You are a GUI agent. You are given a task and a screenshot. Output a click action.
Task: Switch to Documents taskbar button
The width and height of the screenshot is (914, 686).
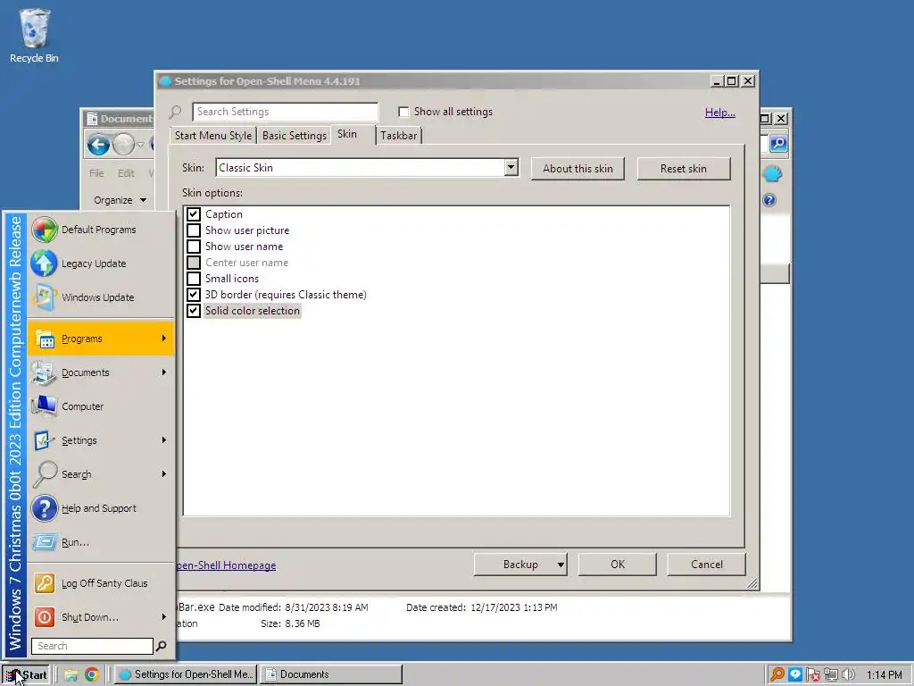(330, 675)
